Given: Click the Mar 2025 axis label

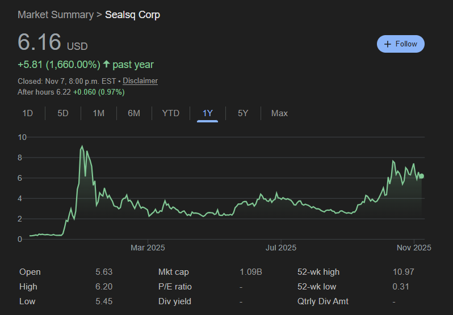Looking at the screenshot, I should 148,248.
